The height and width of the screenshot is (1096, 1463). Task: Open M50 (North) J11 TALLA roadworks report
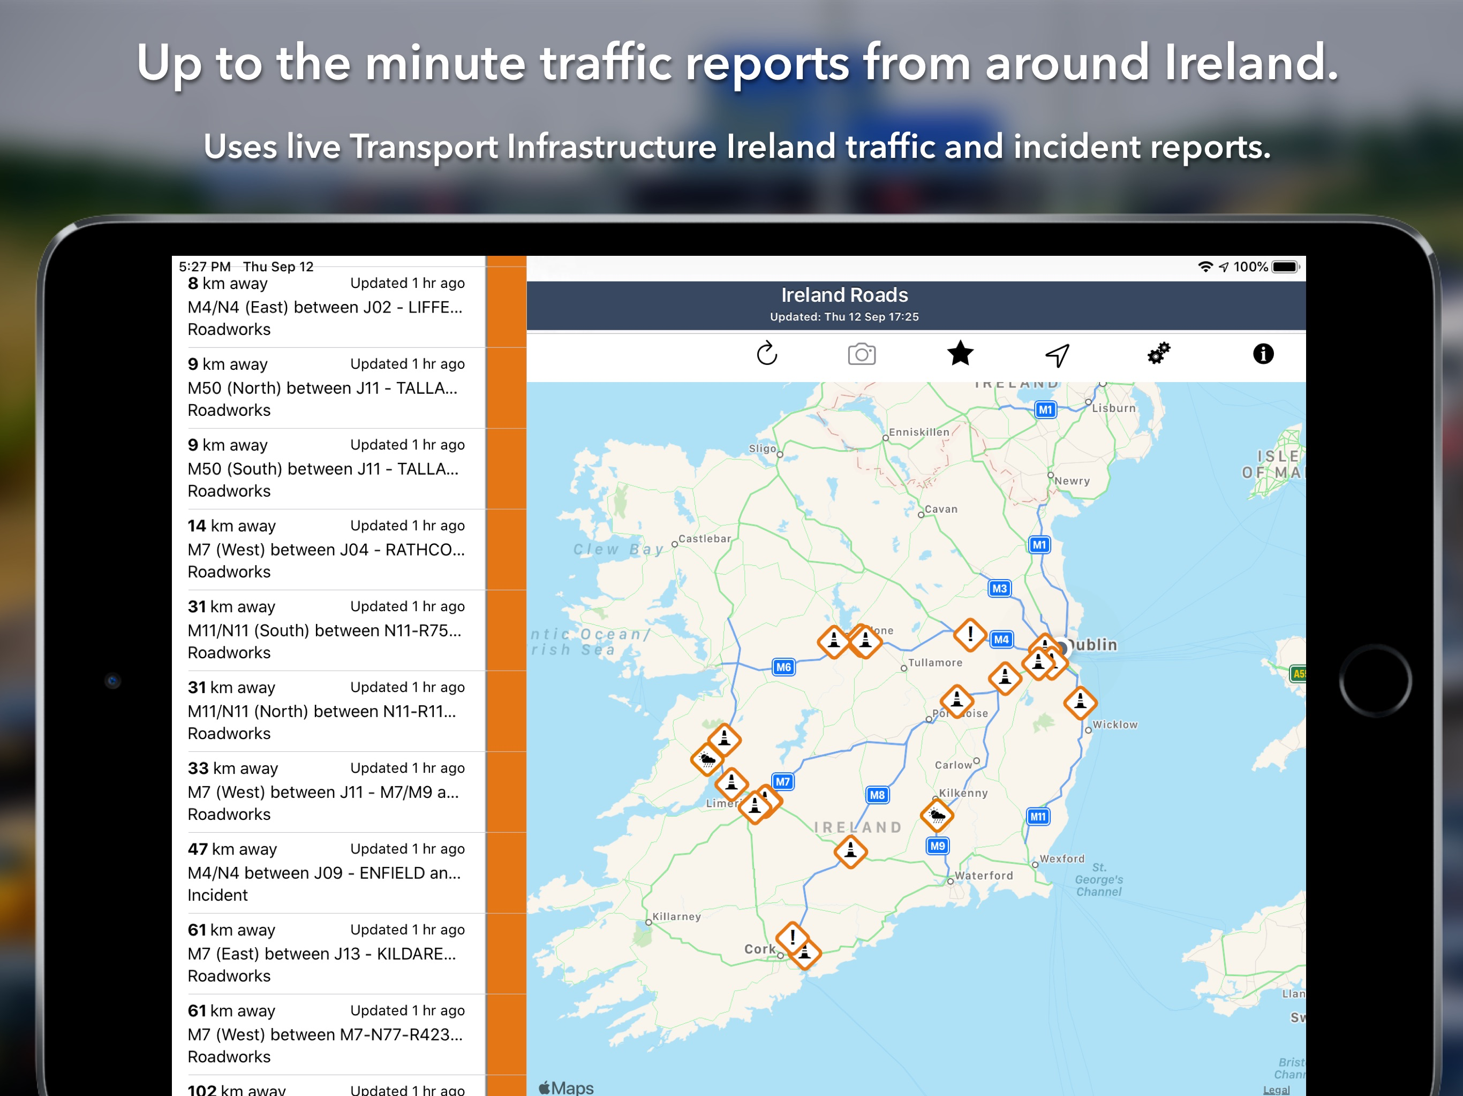tap(329, 388)
